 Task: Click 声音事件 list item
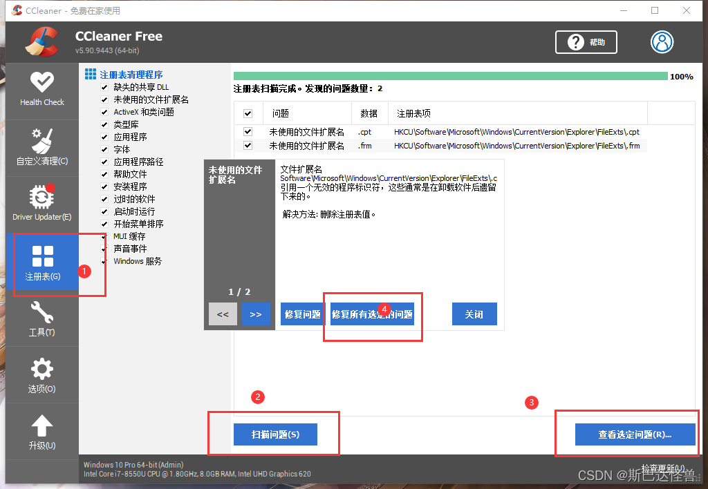pyautogui.click(x=130, y=249)
